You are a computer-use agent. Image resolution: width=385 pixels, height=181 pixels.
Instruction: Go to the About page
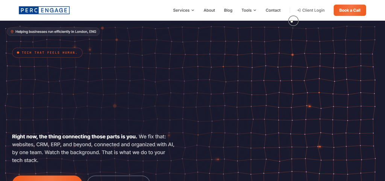point(209,10)
